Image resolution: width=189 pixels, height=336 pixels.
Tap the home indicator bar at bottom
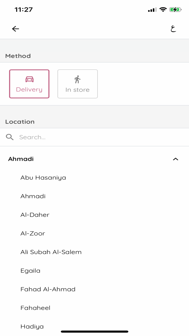click(94, 331)
